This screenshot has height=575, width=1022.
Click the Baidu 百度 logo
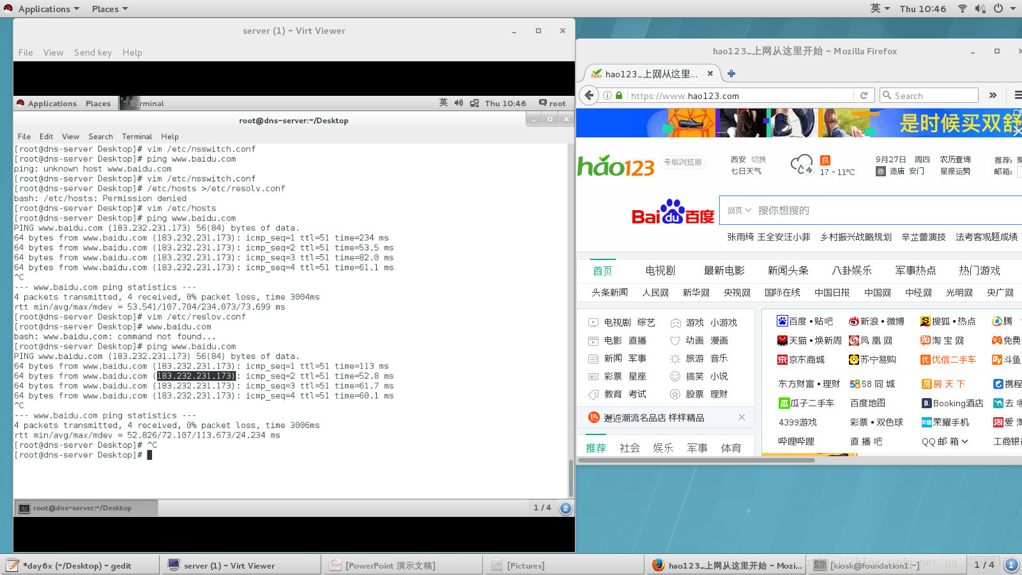(673, 211)
